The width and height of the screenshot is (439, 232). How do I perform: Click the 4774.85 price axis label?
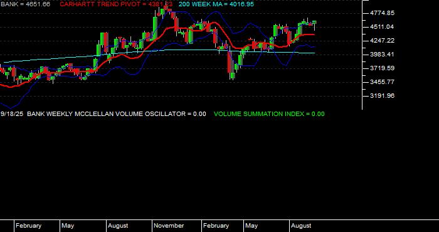(x=382, y=13)
